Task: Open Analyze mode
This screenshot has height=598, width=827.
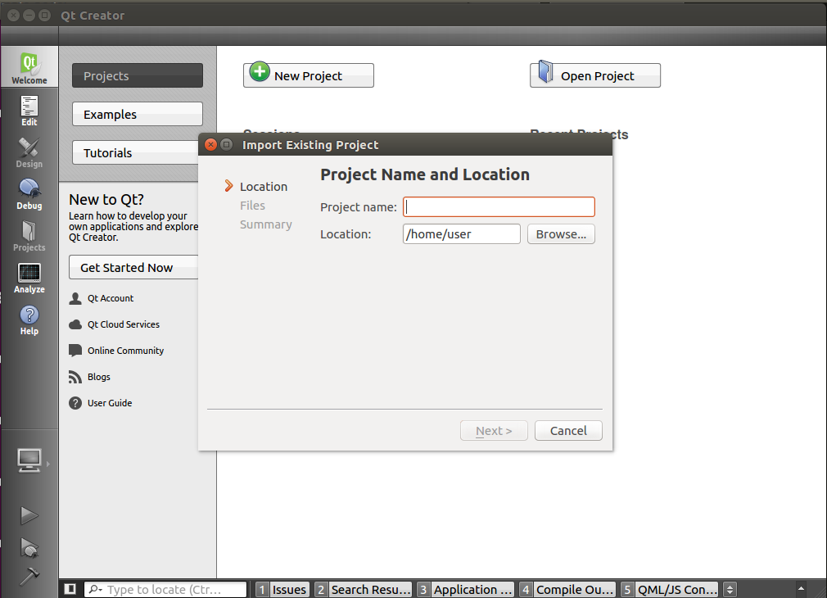Action: click(x=29, y=277)
